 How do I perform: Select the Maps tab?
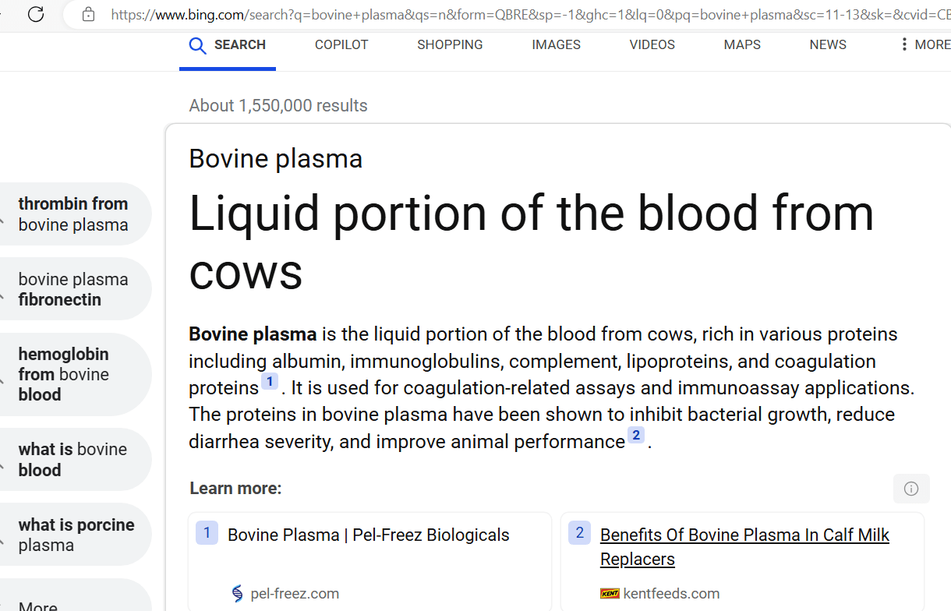tap(742, 44)
